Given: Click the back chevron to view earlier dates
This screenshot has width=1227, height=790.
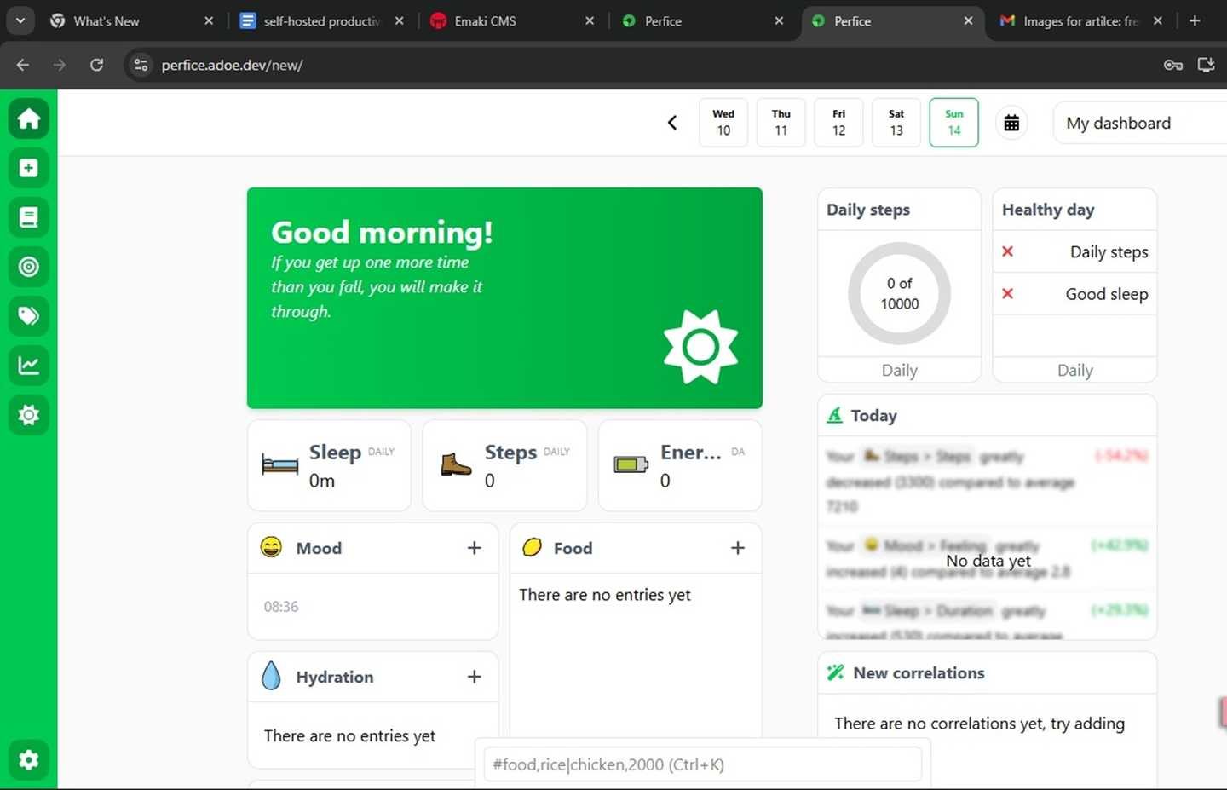Looking at the screenshot, I should pos(672,122).
